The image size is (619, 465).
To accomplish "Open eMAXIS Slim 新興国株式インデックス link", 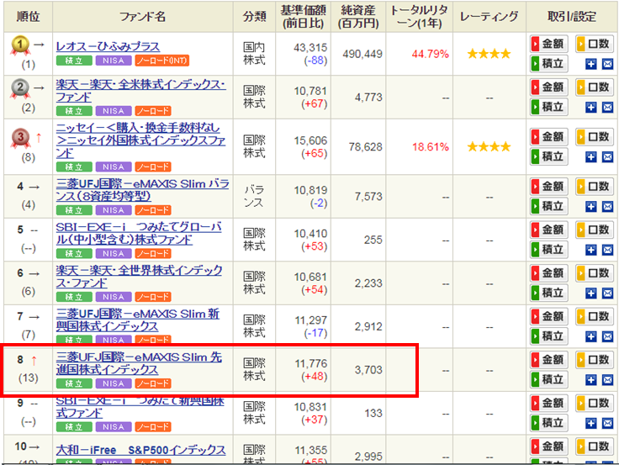I will coord(138,320).
